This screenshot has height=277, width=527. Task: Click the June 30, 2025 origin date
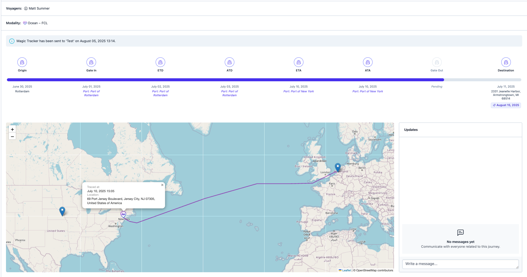22,87
